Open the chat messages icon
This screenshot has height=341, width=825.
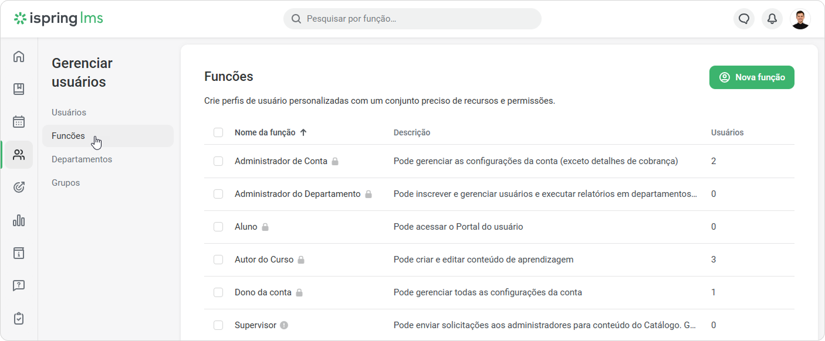[x=744, y=19]
